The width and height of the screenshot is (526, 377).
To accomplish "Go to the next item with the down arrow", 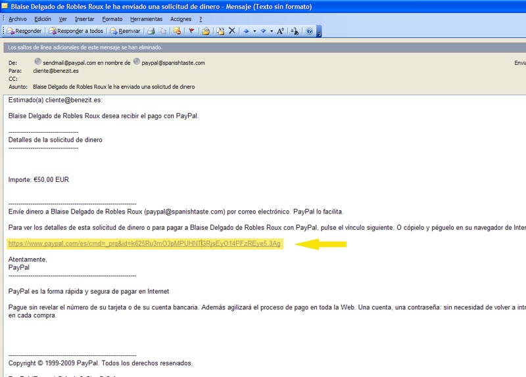I will 264,31.
